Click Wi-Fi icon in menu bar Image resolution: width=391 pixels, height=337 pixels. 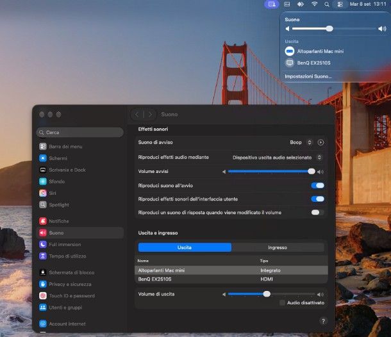click(x=315, y=4)
